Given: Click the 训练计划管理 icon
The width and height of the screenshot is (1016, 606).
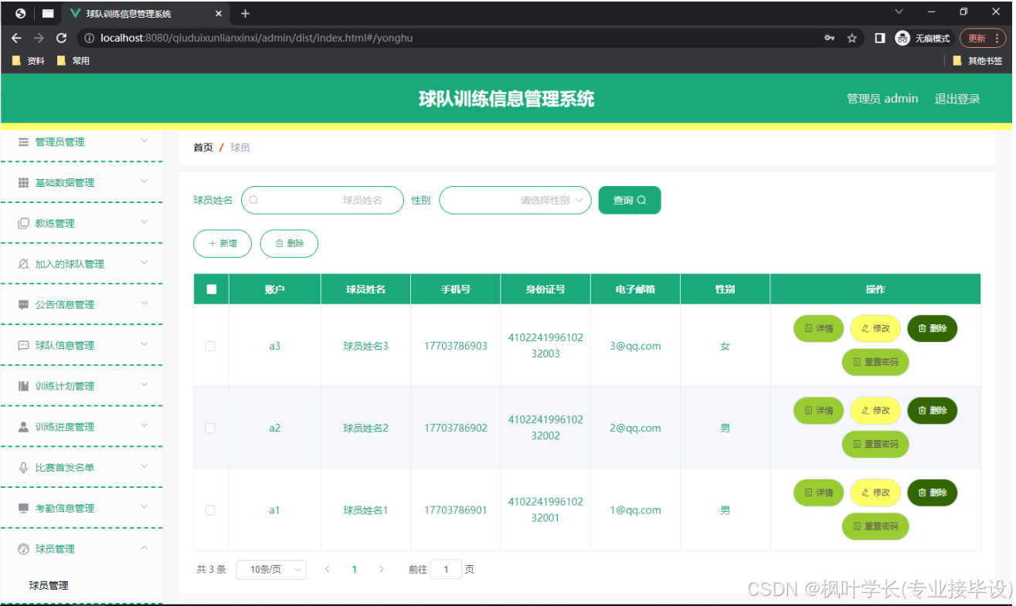Looking at the screenshot, I should coord(23,386).
